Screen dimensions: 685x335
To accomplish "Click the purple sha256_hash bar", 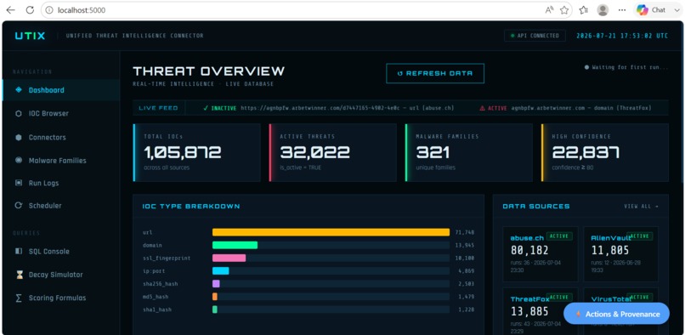I will click(216, 284).
